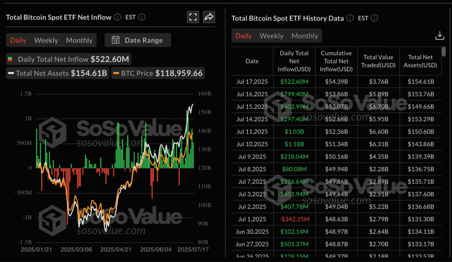Click Daily Total Net Inflow column header
The image size is (452, 262).
(x=294, y=61)
